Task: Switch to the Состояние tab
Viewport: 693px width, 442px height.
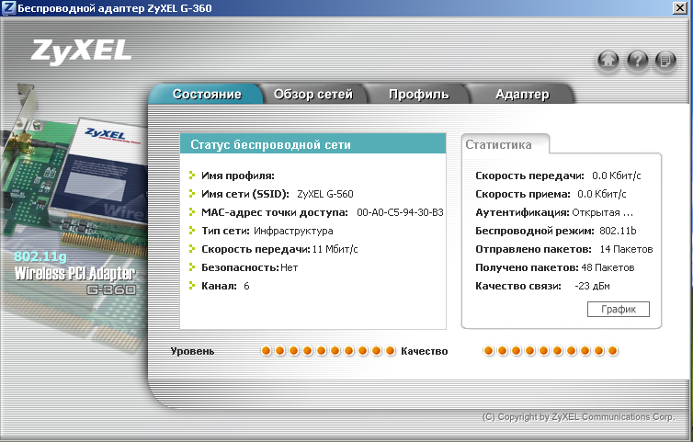Action: (x=207, y=94)
